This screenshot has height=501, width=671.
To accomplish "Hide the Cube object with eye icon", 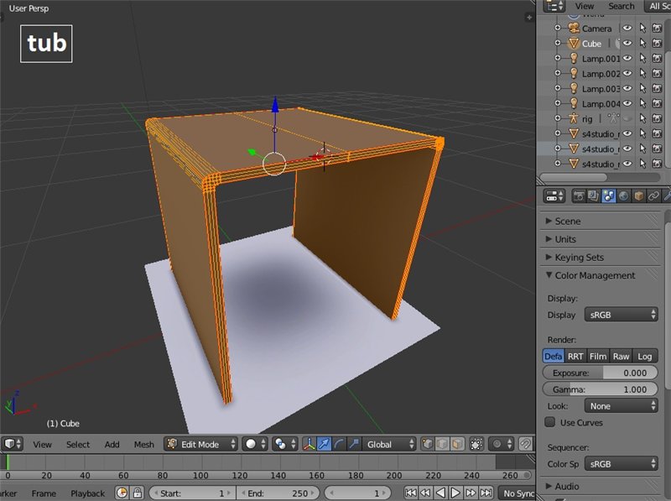I will [627, 44].
